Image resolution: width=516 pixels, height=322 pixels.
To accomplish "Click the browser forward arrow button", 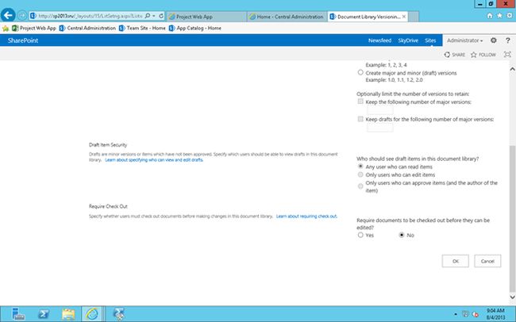I will [x=22, y=15].
